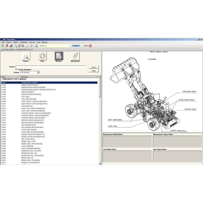Open the File menu

coord(3,42)
